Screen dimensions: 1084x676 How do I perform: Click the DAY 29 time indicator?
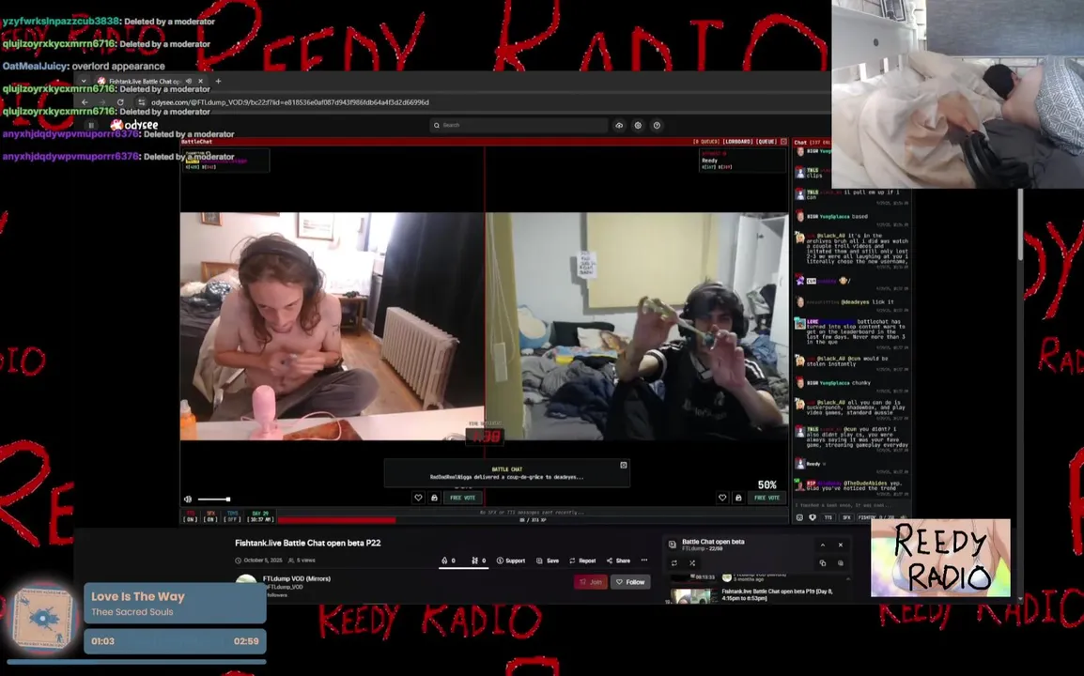tap(260, 517)
